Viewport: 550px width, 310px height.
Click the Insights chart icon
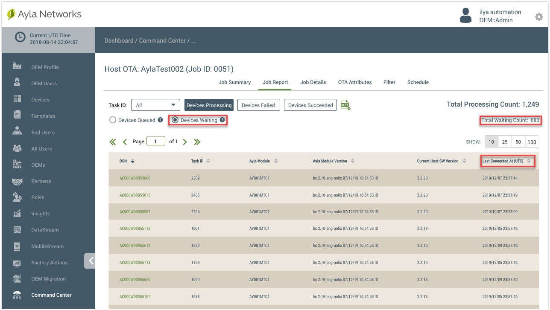(x=17, y=213)
